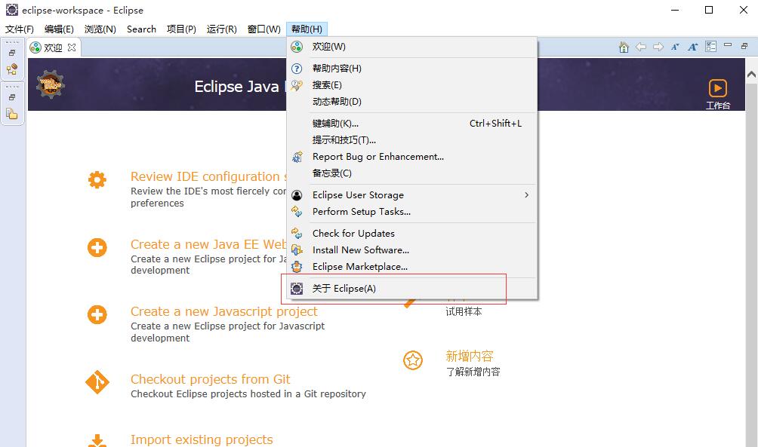This screenshot has width=758, height=447.
Task: Click the orange Git diamond icon
Action: click(97, 382)
